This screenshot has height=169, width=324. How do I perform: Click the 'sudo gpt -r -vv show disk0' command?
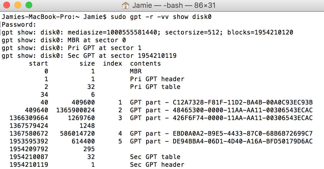point(161,17)
